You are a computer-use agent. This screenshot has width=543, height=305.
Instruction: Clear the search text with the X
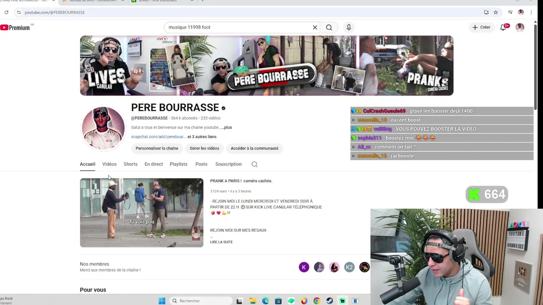(315, 27)
